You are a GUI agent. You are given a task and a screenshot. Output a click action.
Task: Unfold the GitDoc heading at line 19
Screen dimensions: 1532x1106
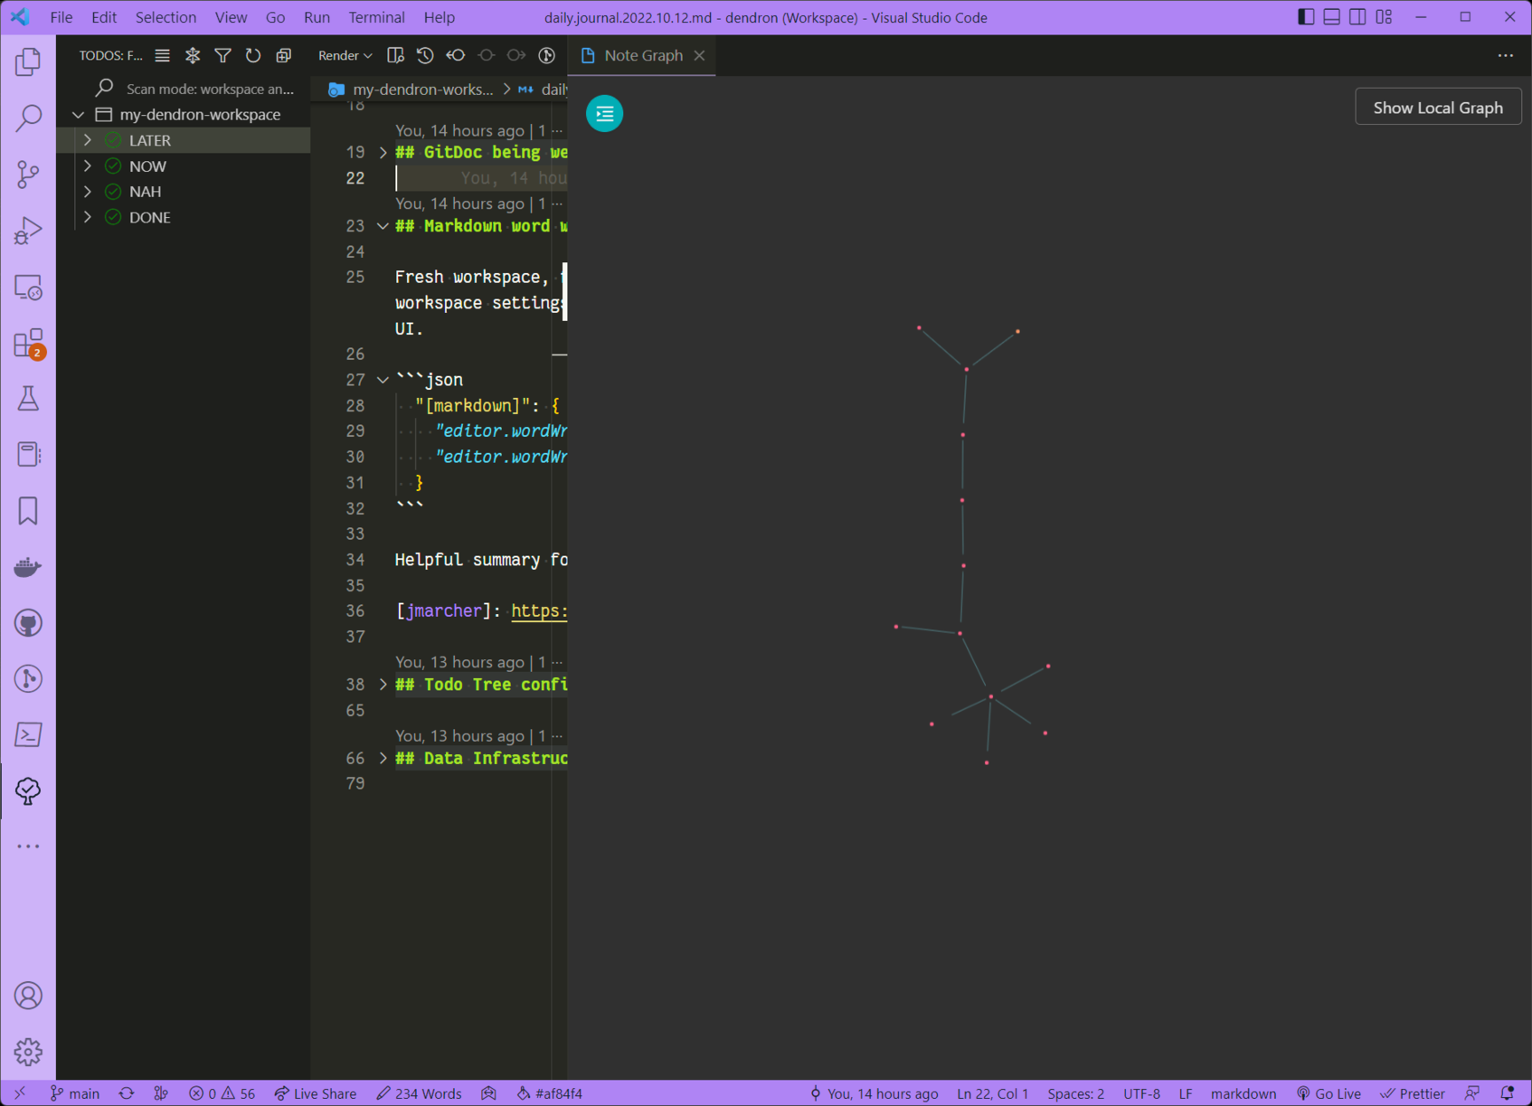tap(383, 152)
